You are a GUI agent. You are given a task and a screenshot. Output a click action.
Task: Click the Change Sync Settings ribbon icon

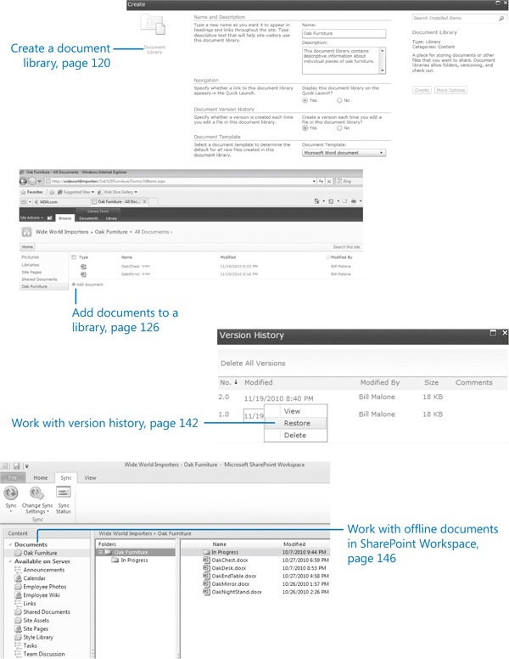tap(37, 493)
